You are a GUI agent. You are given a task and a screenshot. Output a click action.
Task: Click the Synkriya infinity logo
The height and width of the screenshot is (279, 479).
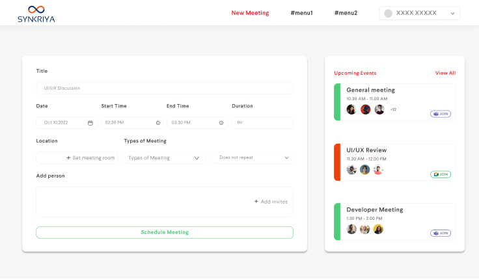coord(36,9)
